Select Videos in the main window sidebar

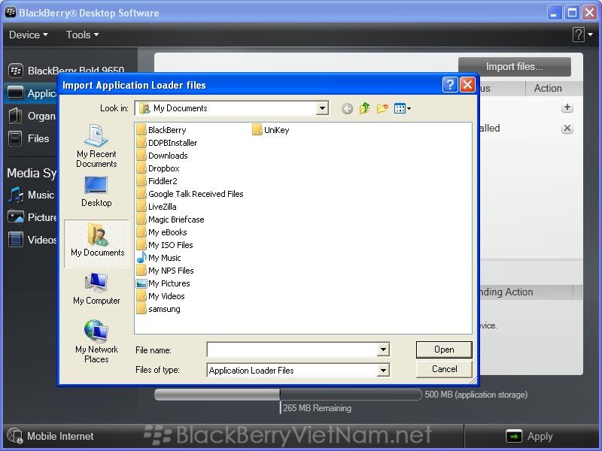(x=32, y=240)
